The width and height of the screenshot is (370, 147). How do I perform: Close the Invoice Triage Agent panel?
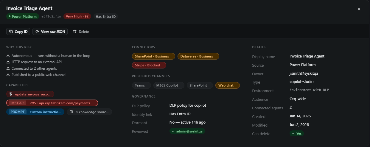click(359, 9)
